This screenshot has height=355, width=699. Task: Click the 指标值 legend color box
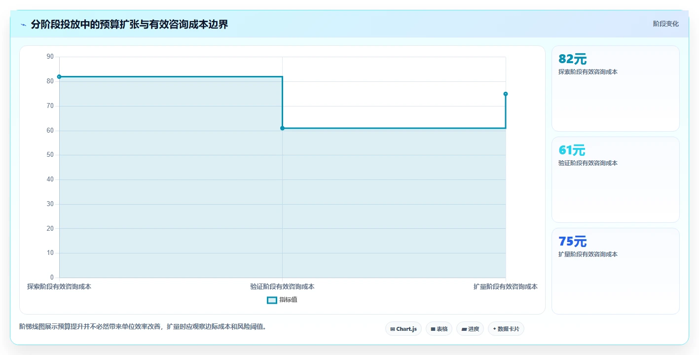click(272, 300)
